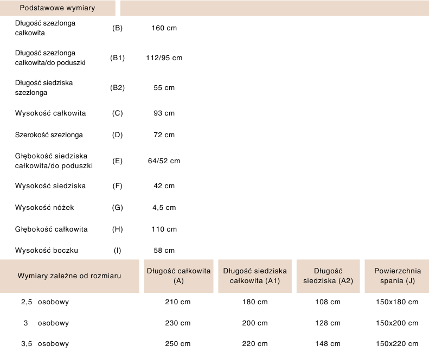The width and height of the screenshot is (429, 352).
Task: Click the Powierzchnia spania (J) column header
Action: (x=397, y=276)
